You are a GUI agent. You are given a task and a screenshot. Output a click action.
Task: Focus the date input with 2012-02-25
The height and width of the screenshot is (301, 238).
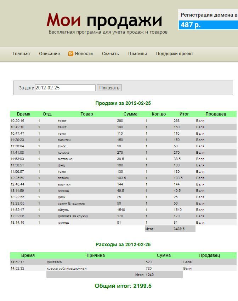[65, 88]
